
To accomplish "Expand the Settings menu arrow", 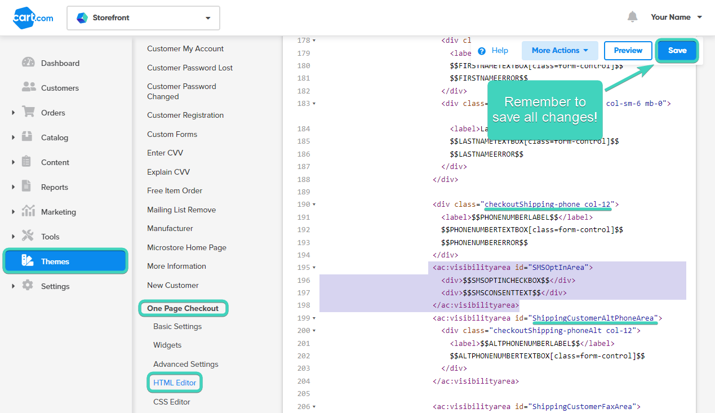I will point(13,286).
